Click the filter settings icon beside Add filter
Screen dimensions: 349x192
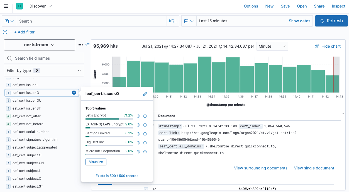5,32
